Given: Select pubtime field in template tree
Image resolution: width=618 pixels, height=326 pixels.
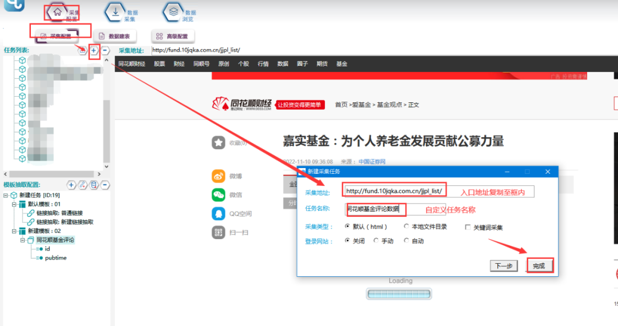Looking at the screenshot, I should click(x=56, y=258).
